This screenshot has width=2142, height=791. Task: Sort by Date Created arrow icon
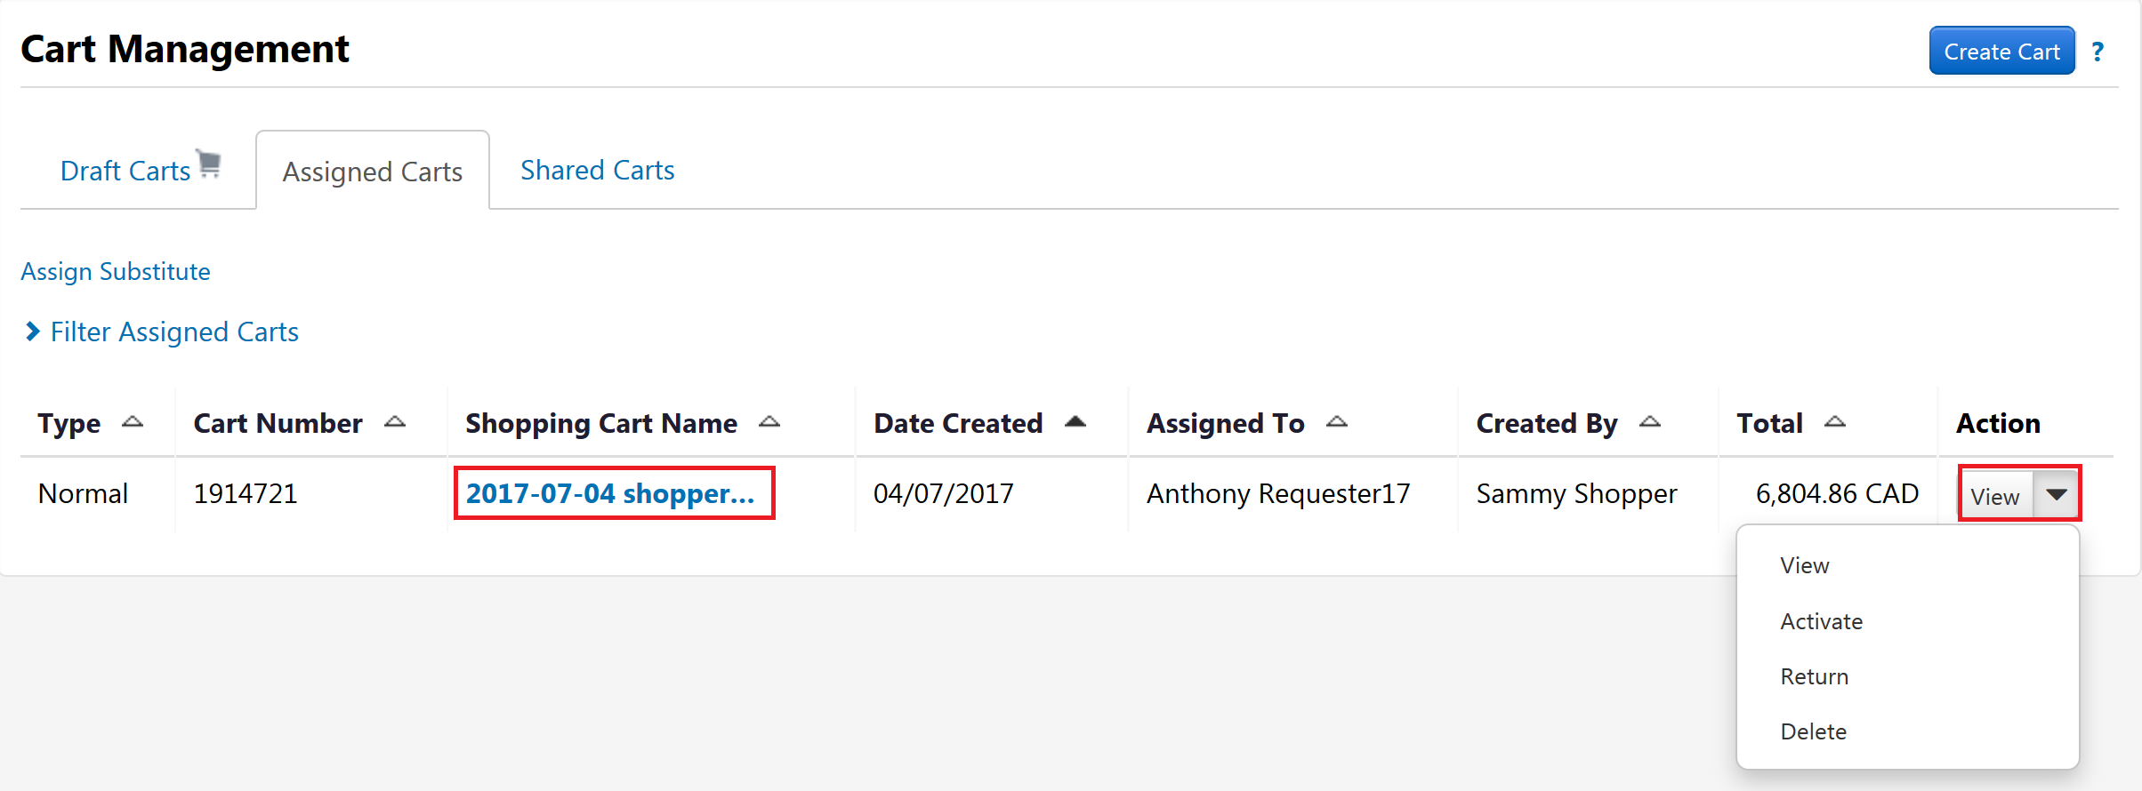click(x=1075, y=422)
